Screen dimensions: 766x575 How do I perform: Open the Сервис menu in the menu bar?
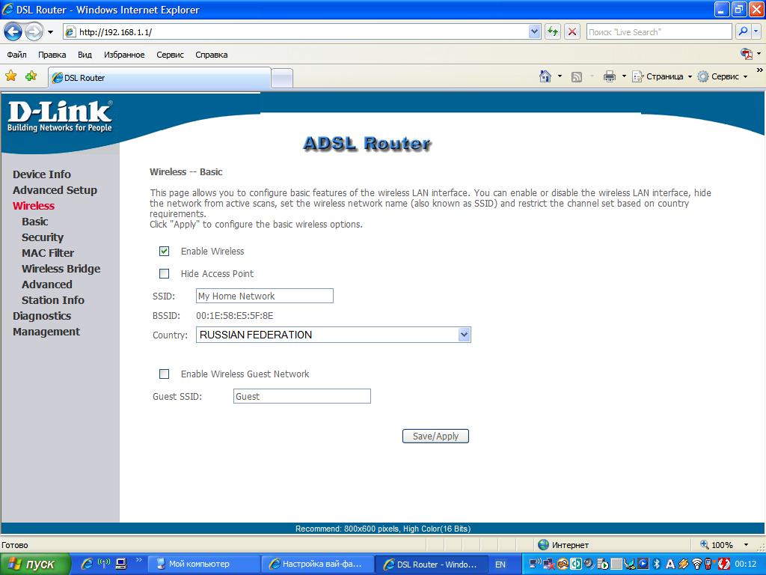(x=170, y=54)
